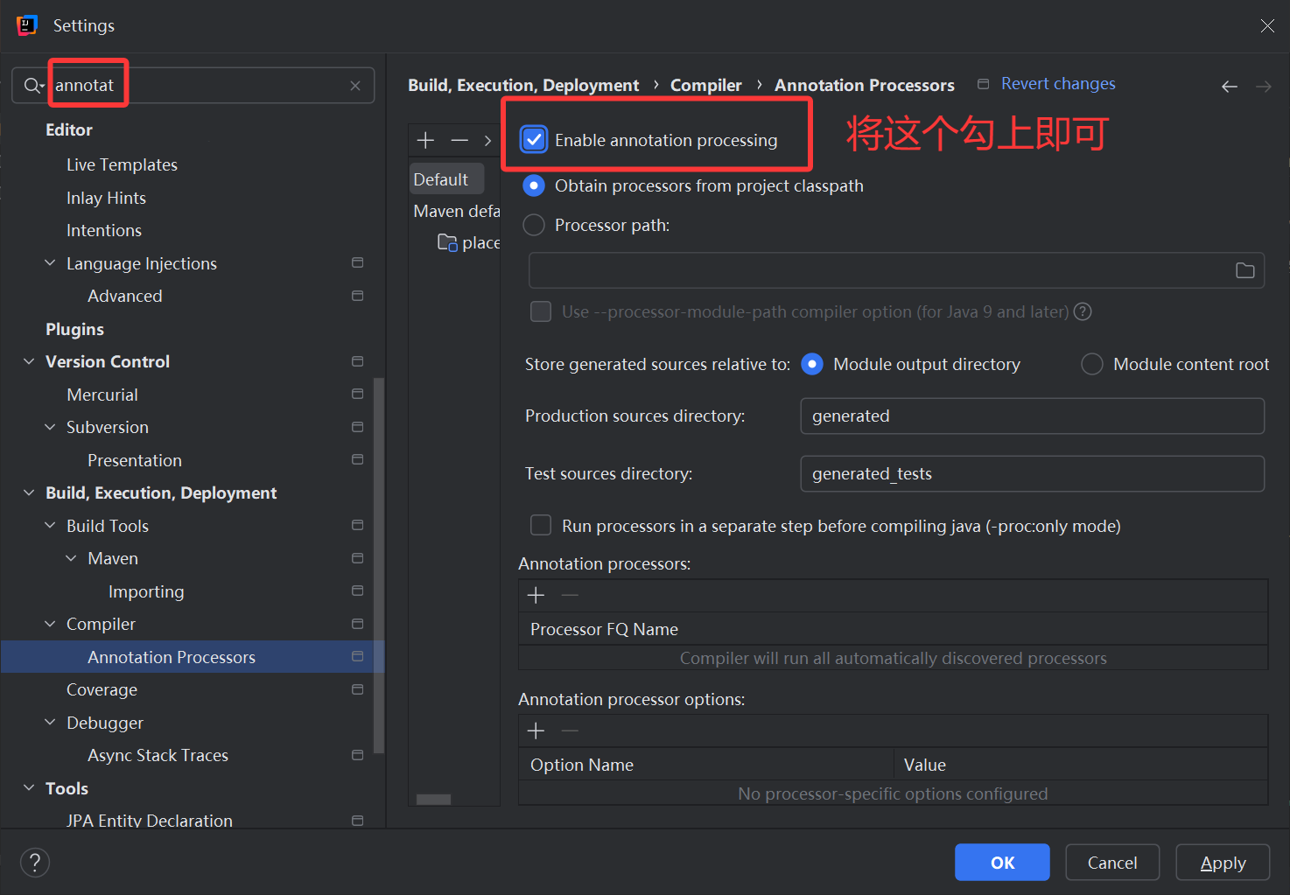Remove the selected annotation profile
The width and height of the screenshot is (1290, 895).
459,140
